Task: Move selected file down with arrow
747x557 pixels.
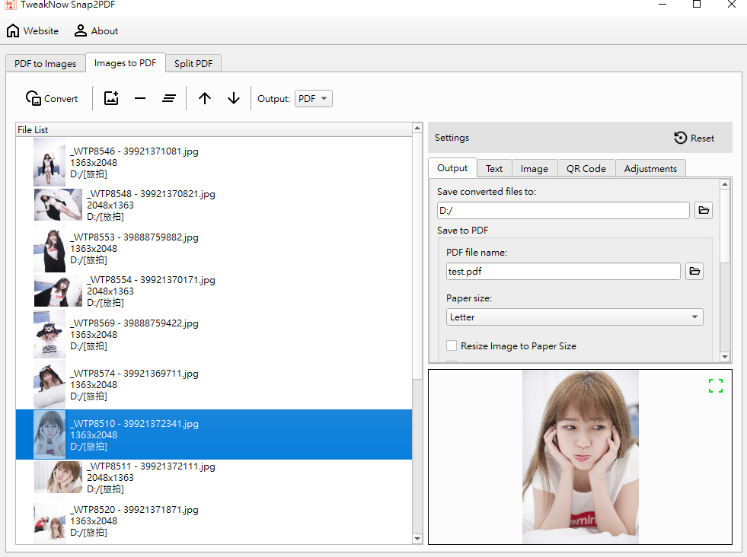Action: 234,99
